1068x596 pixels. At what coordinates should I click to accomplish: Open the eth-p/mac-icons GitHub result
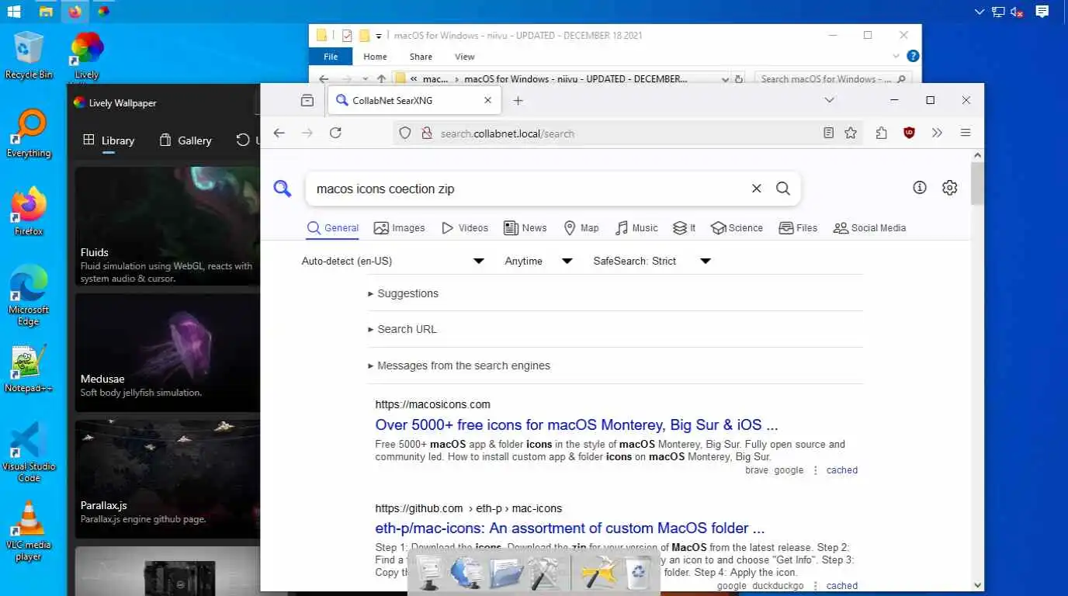coord(570,528)
